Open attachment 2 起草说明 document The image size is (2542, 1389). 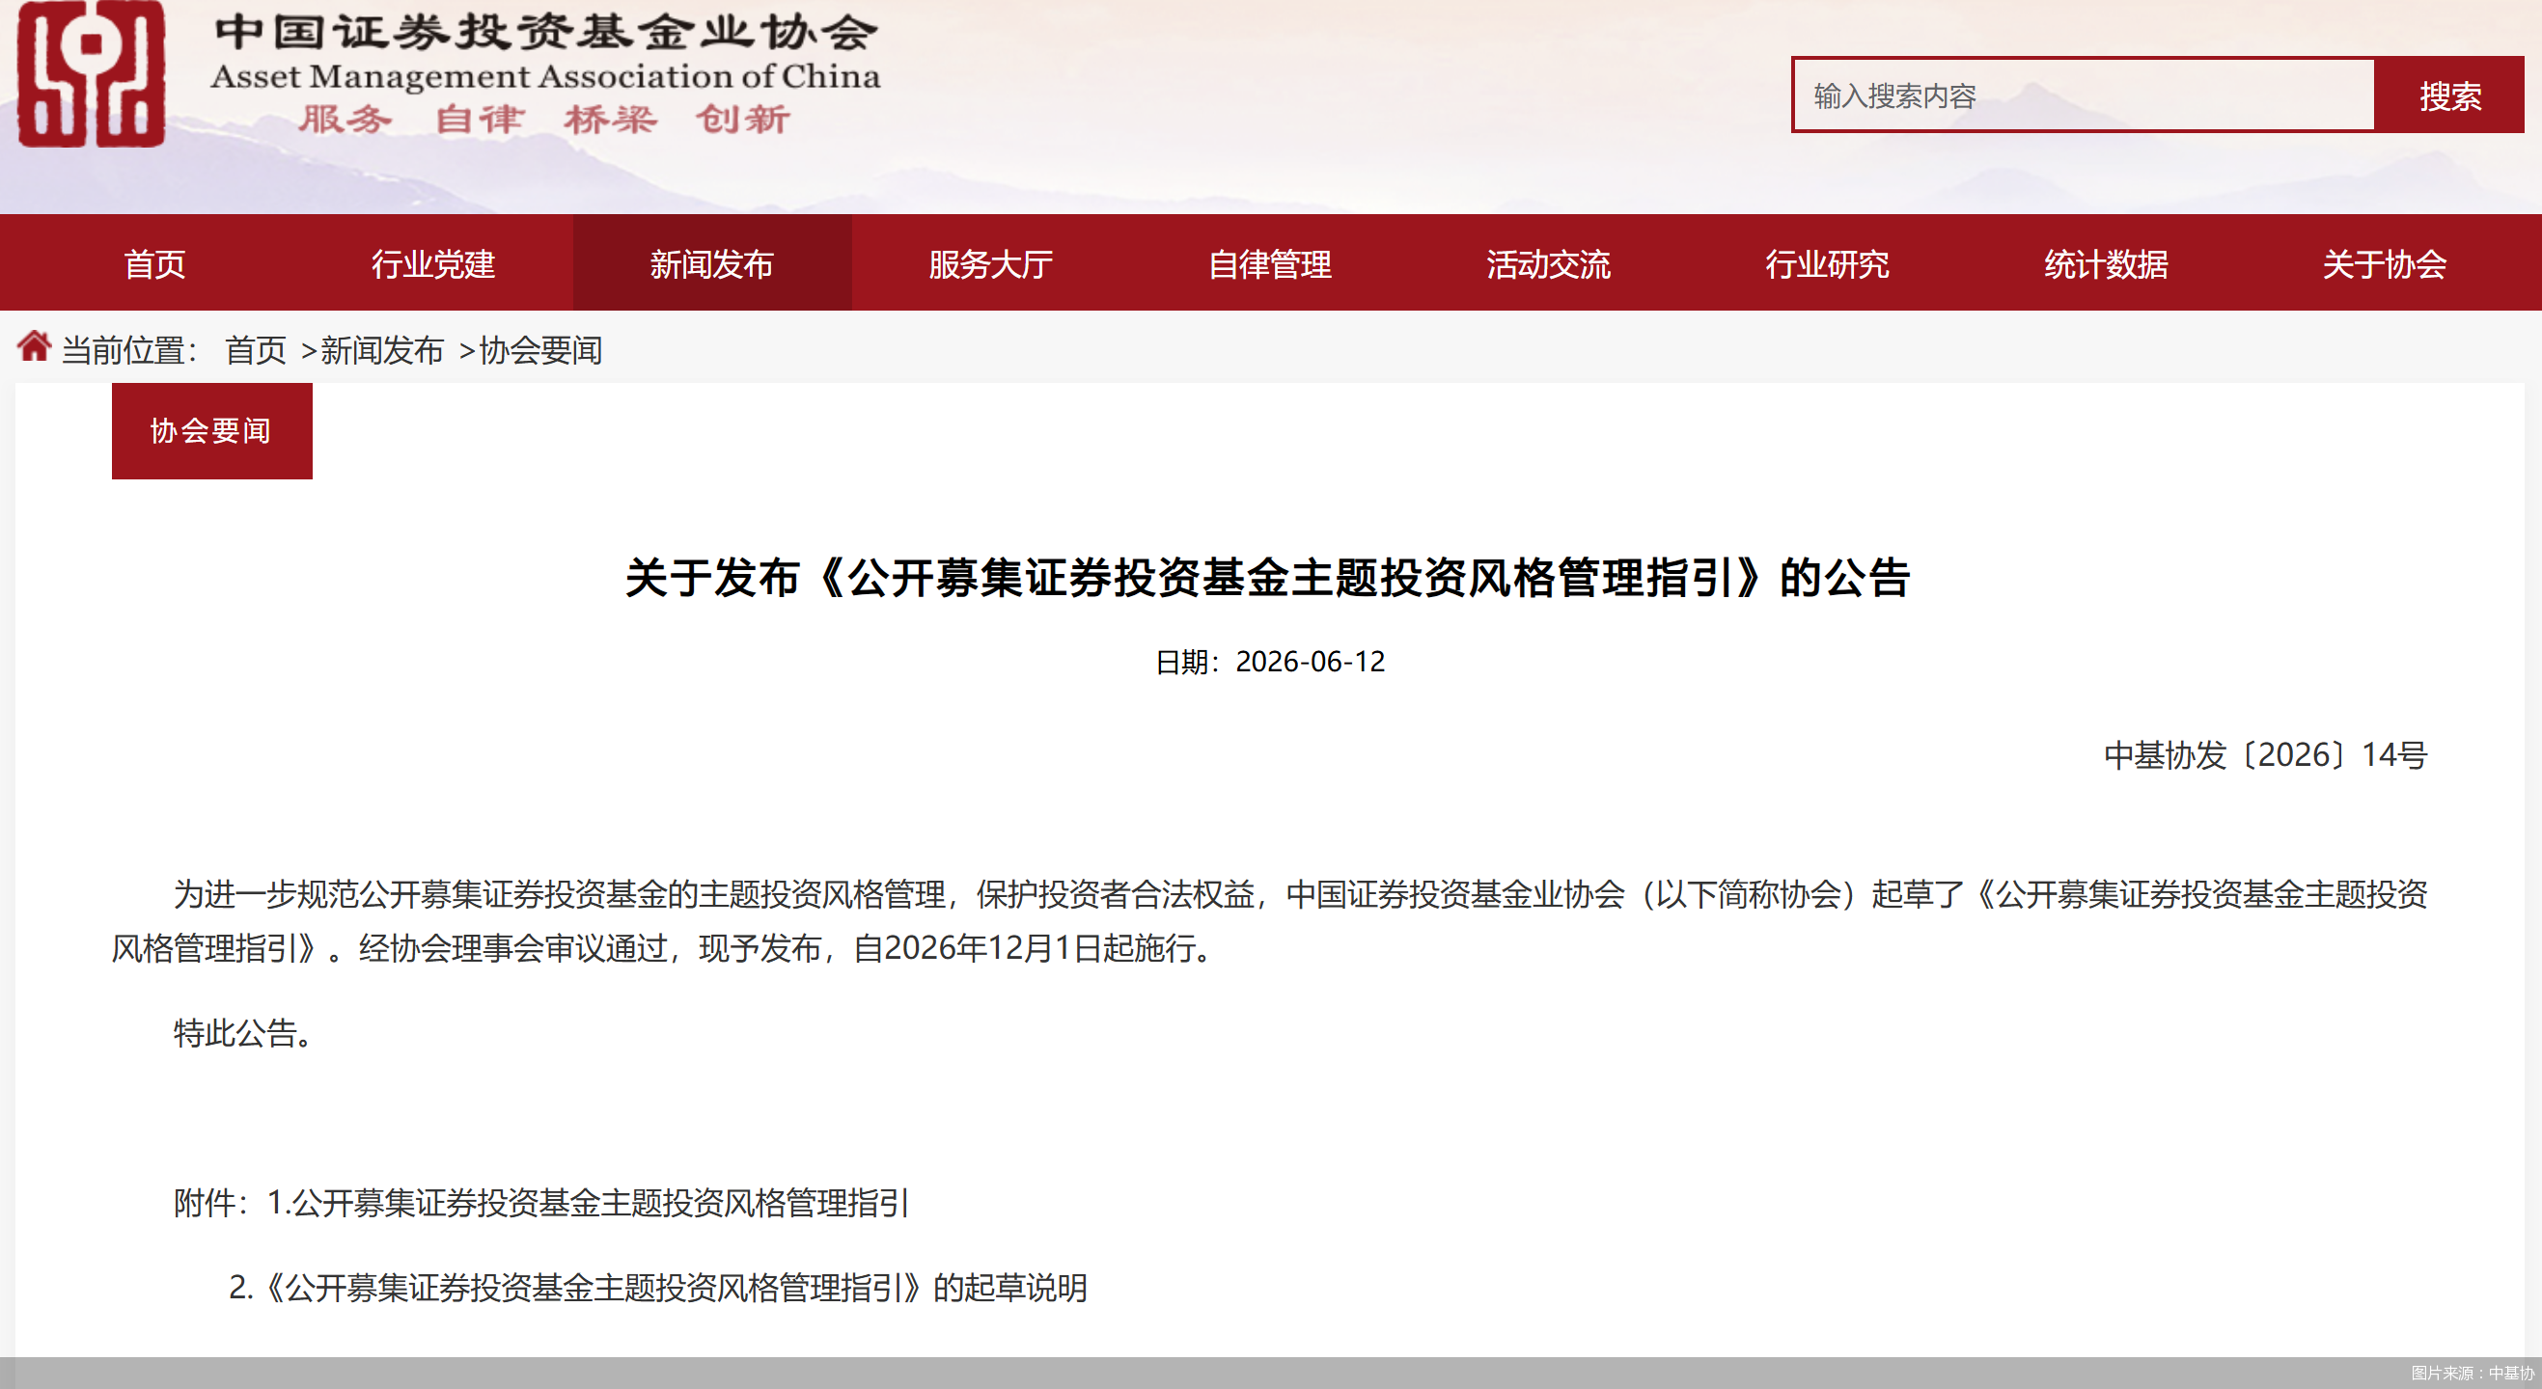(x=658, y=1288)
